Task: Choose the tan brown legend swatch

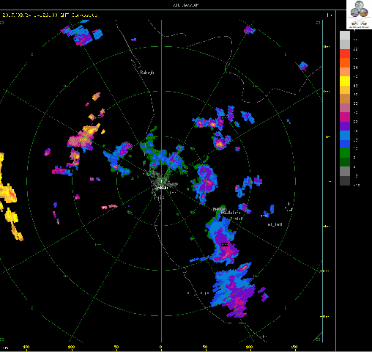Action: [345, 99]
